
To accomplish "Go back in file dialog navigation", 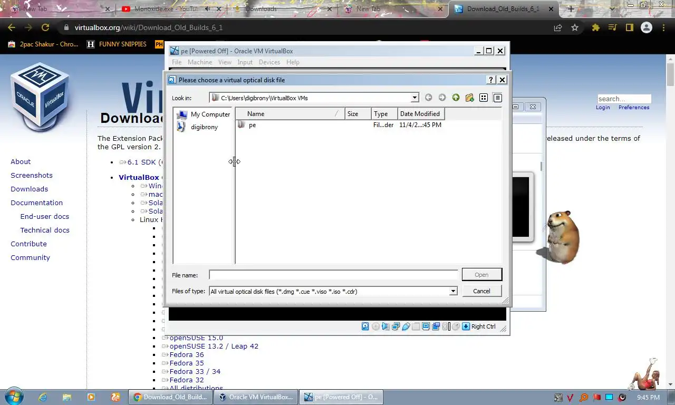I will [x=428, y=98].
